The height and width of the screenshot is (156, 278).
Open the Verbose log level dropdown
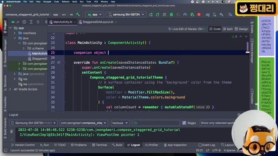[120, 123]
